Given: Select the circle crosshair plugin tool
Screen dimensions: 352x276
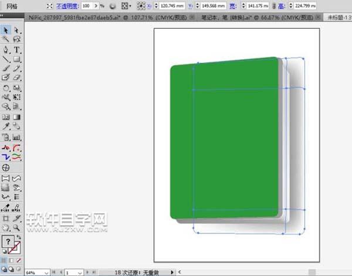Looking at the screenshot, I should (x=6, y=168).
